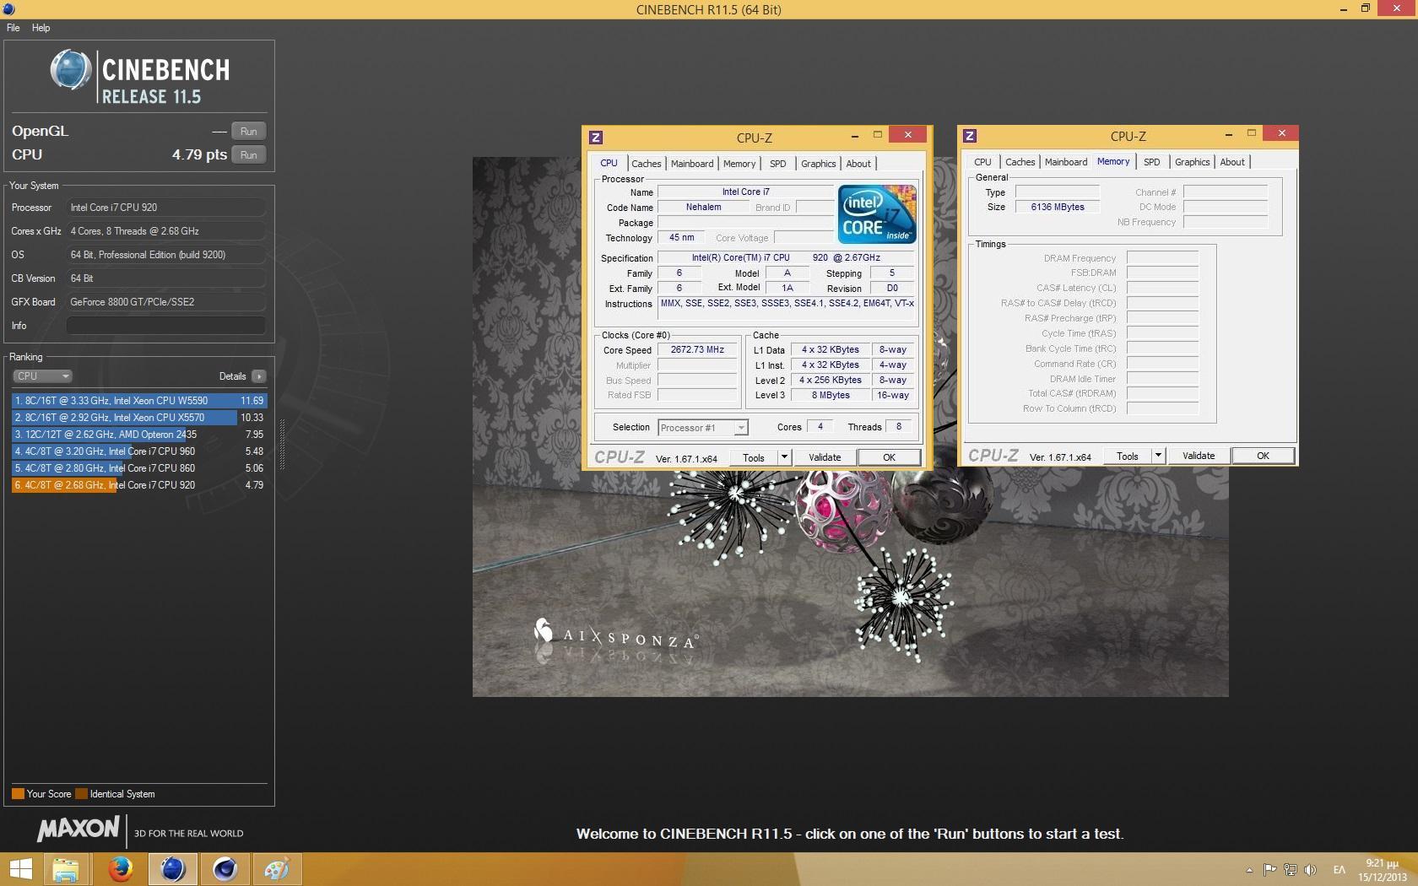Click the keyboard language indicator in tray
Image resolution: width=1418 pixels, height=886 pixels.
[x=1339, y=870]
